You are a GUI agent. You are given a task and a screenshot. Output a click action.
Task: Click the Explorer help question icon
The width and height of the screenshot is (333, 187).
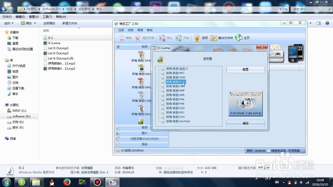tap(327, 23)
